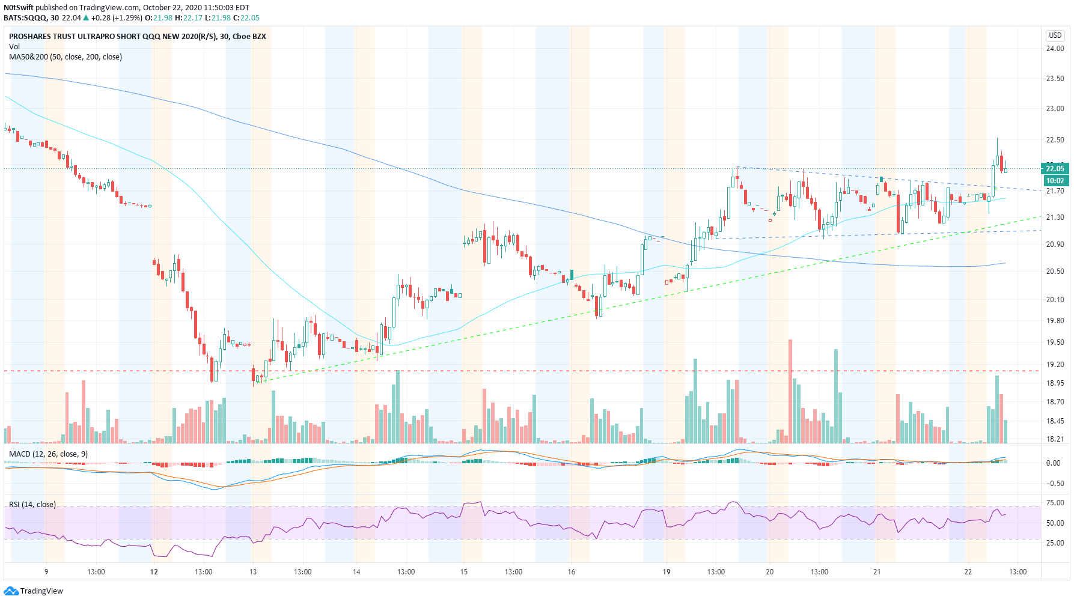Viewport: 1074px width, 602px height.
Task: Click date label 14 on time axis
Action: coord(356,572)
